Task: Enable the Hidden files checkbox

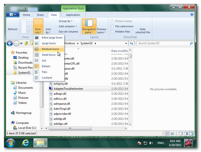Action: click(x=112, y=32)
